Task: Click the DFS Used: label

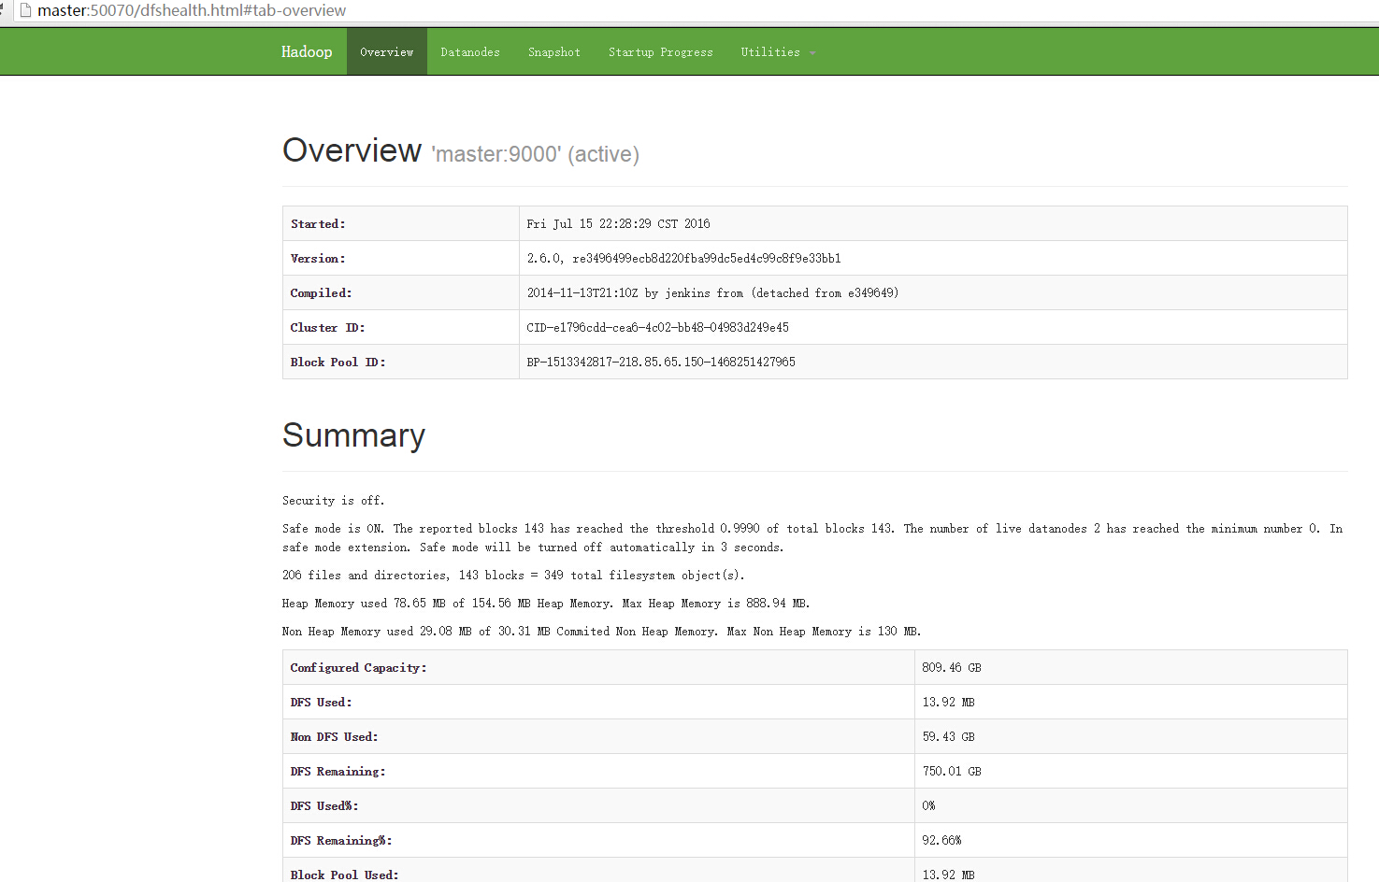Action: coord(321,702)
